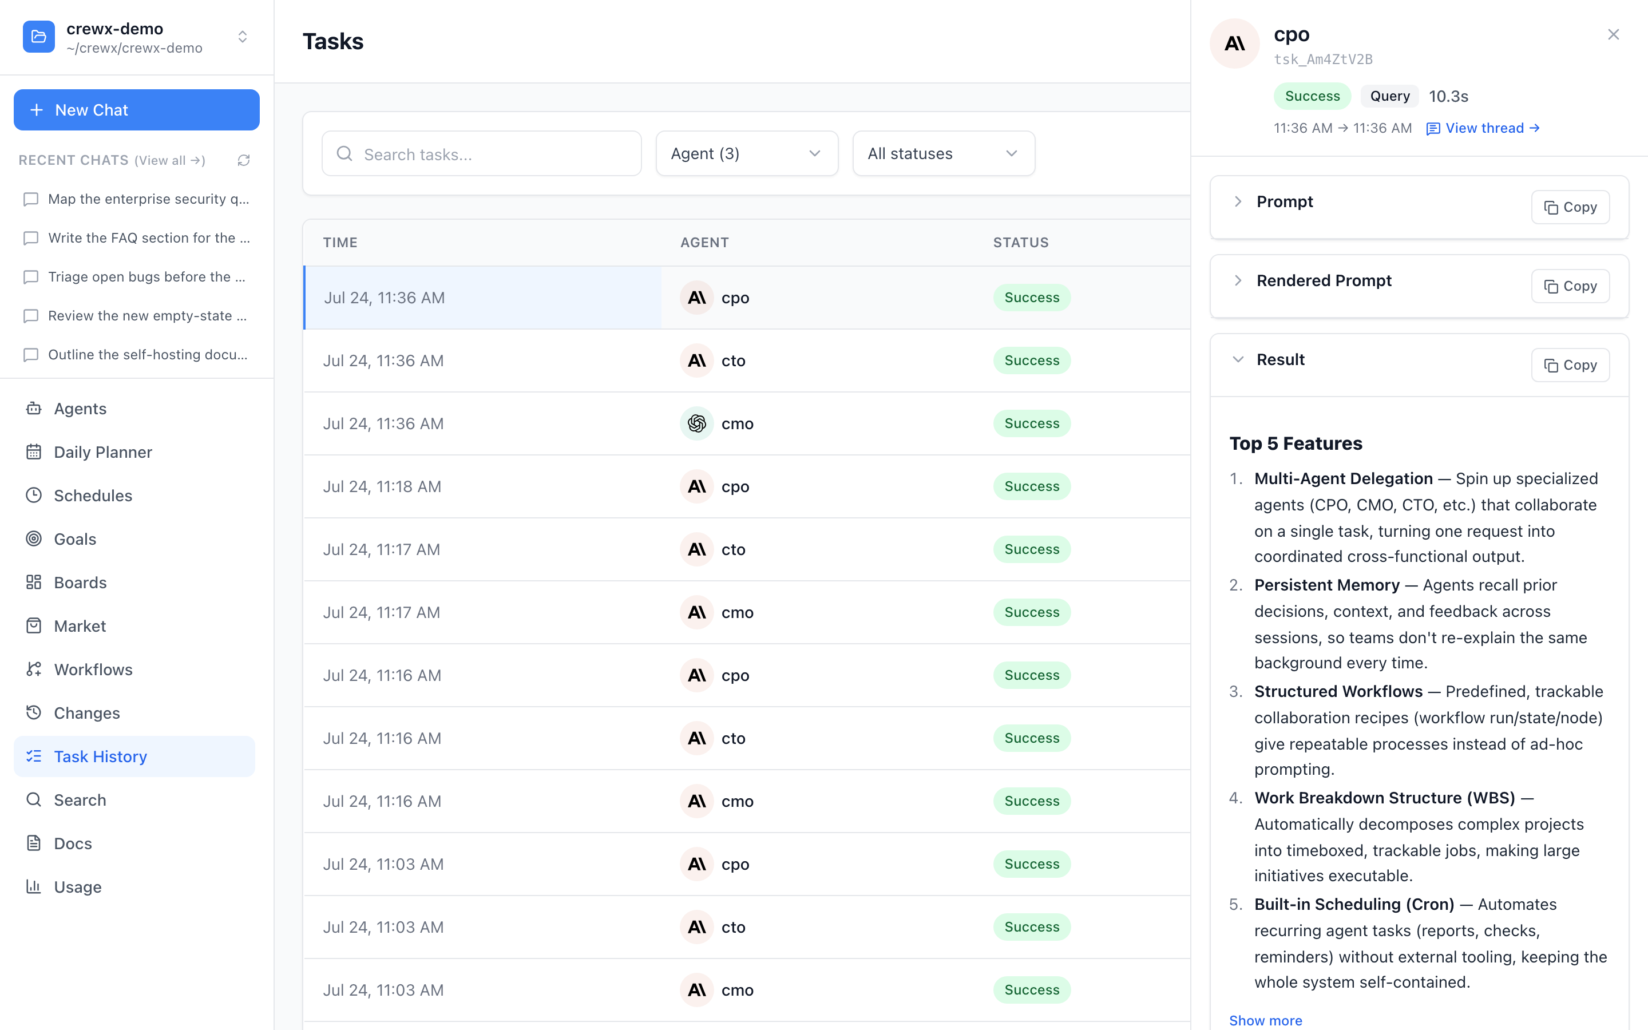Copy the Result content
1648x1030 pixels.
[1570, 365]
